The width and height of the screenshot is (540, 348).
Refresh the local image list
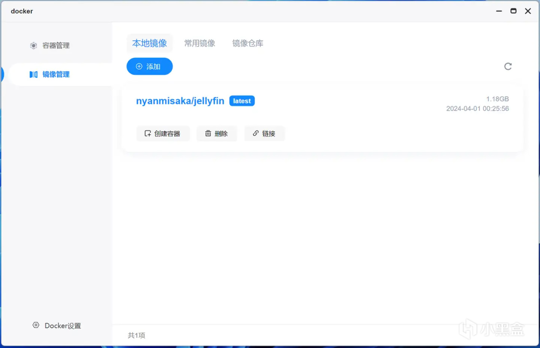(508, 66)
